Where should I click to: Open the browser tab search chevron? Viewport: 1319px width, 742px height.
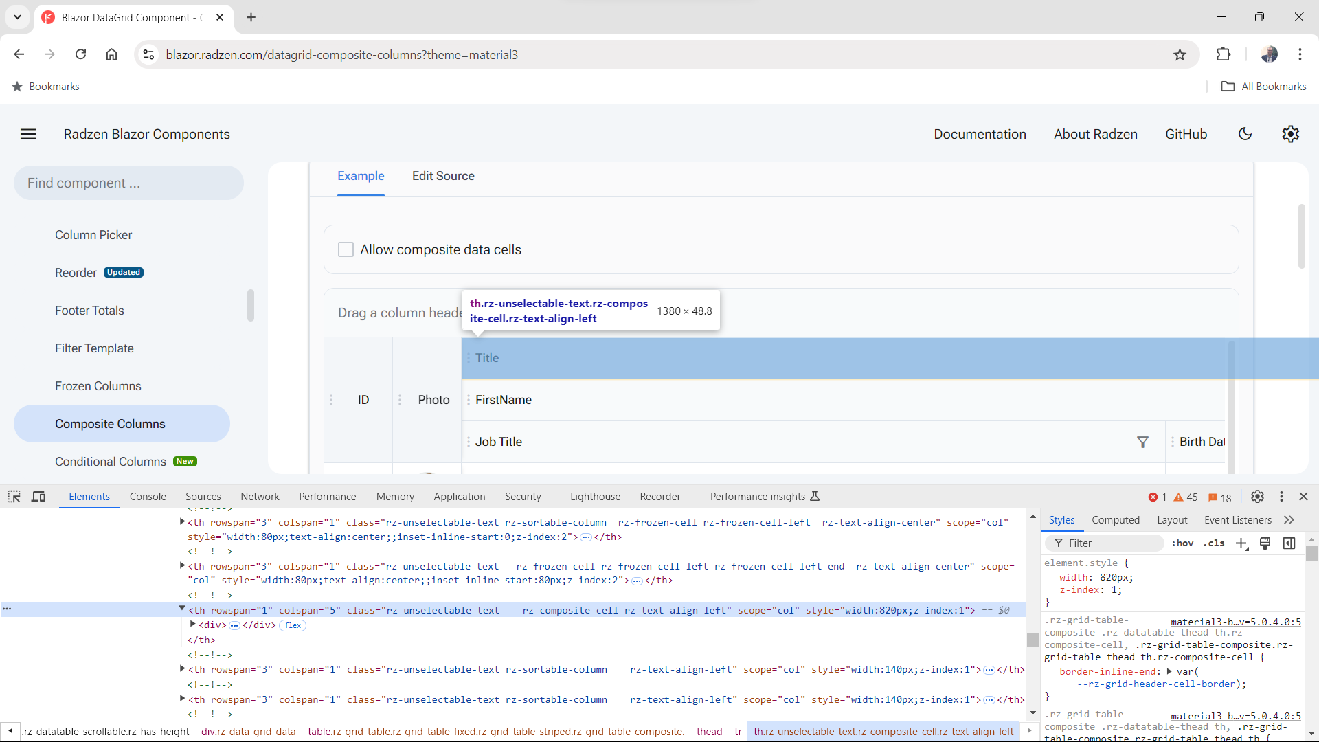tap(17, 17)
